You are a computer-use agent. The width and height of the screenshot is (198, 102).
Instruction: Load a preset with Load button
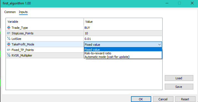[x=179, y=78]
